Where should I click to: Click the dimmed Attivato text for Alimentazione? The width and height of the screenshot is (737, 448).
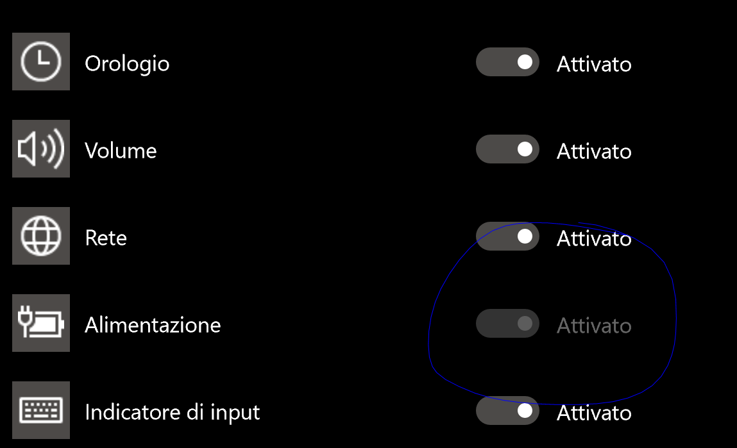tap(594, 326)
